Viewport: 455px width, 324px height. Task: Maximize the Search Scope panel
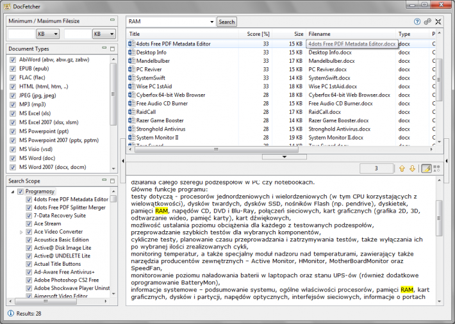click(113, 181)
